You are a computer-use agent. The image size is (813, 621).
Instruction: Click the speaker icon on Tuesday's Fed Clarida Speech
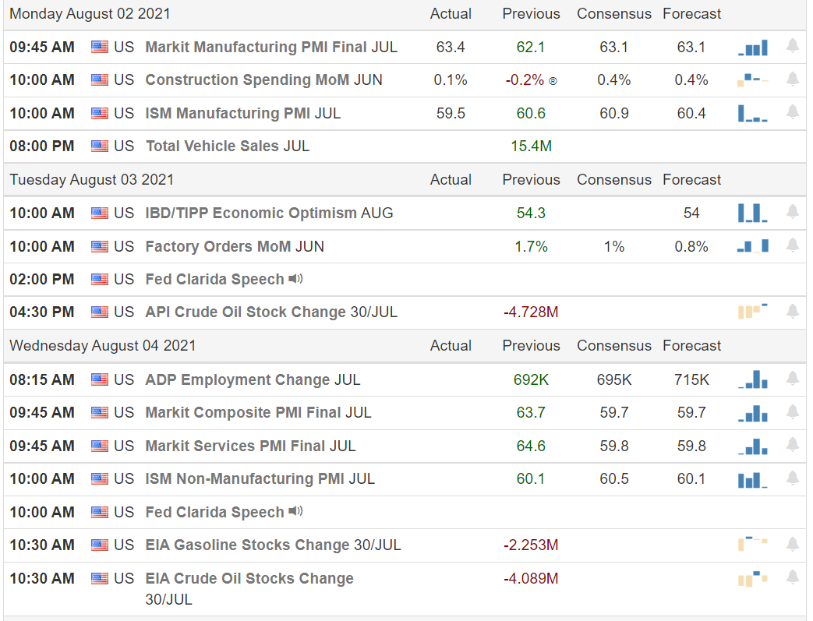[x=295, y=278]
